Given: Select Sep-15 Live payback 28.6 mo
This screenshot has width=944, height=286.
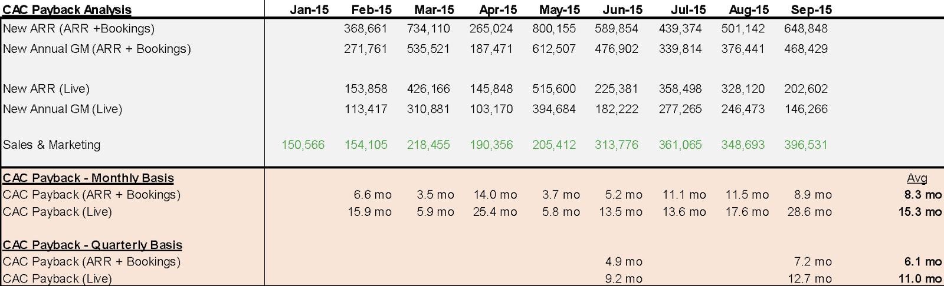Looking at the screenshot, I should [809, 212].
